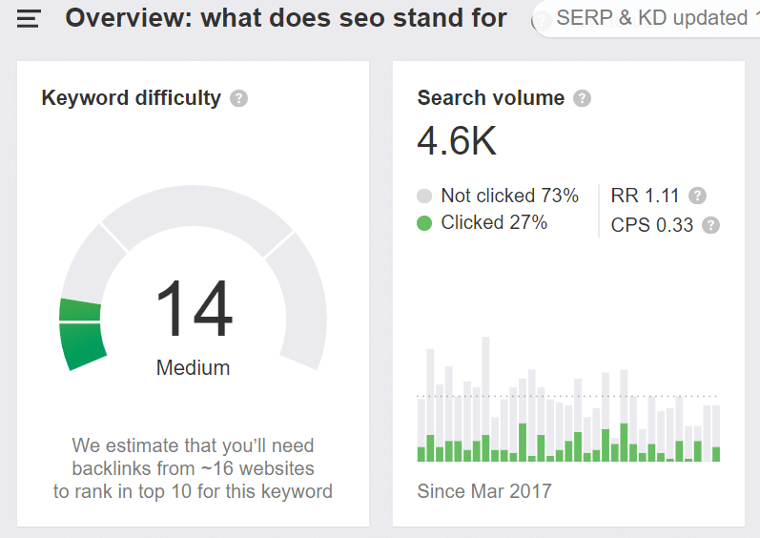This screenshot has height=538, width=760.
Task: Open the hamburger menu
Action: point(29,18)
